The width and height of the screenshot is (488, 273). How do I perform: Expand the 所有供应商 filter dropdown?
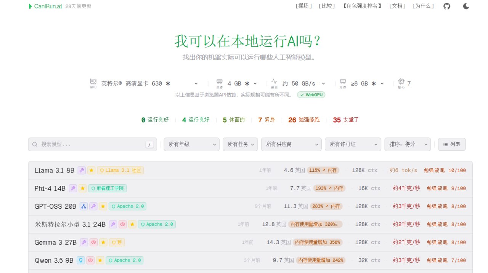[x=291, y=144]
